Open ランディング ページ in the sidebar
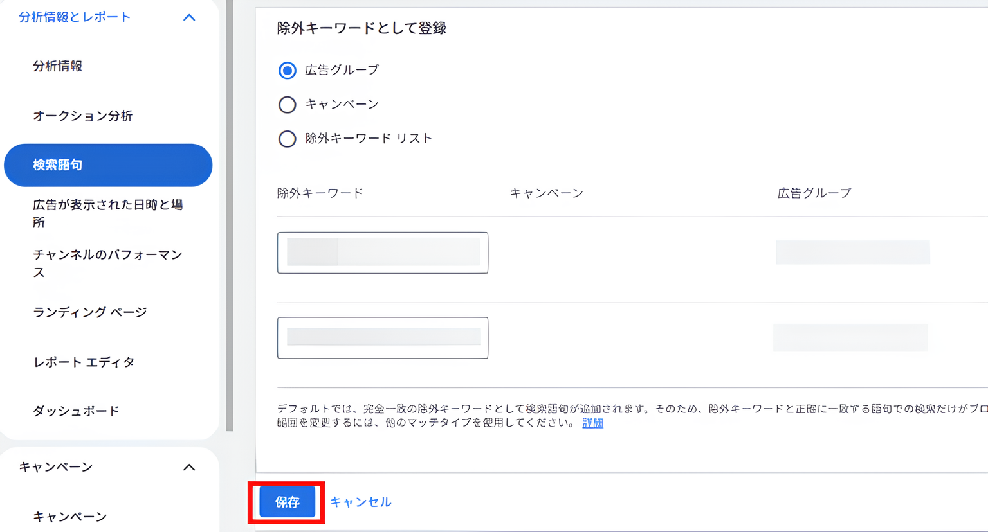This screenshot has width=988, height=532. coord(90,312)
